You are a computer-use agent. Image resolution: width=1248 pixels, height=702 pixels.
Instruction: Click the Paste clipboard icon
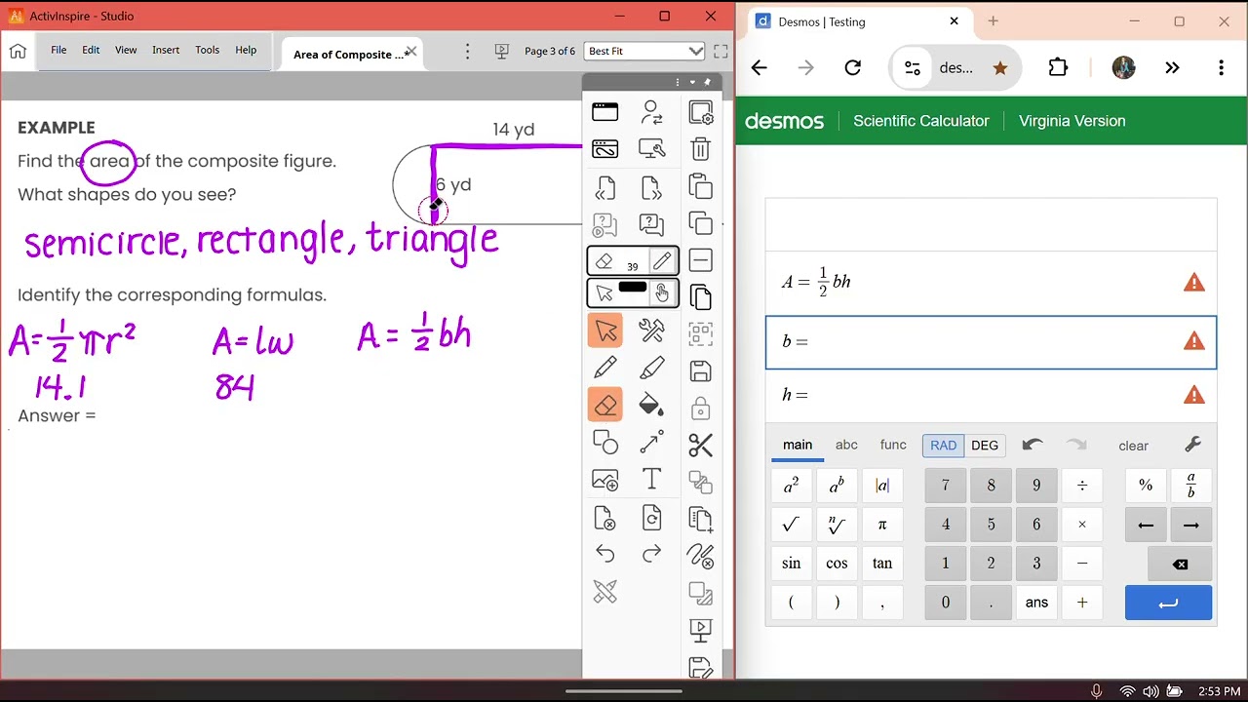pos(700,186)
